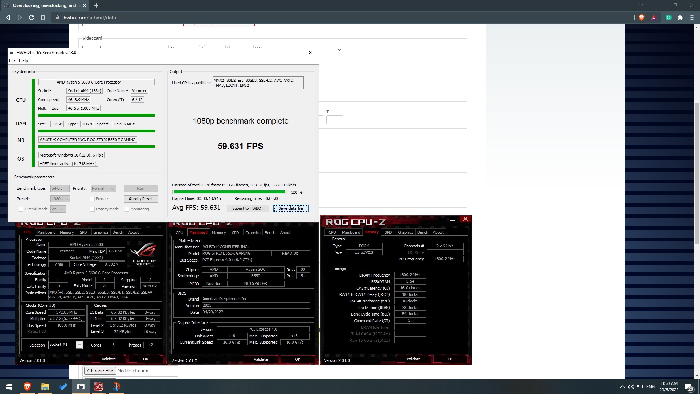Open the clock showing 11:50 AM
The height and width of the screenshot is (394, 700).
tap(669, 387)
